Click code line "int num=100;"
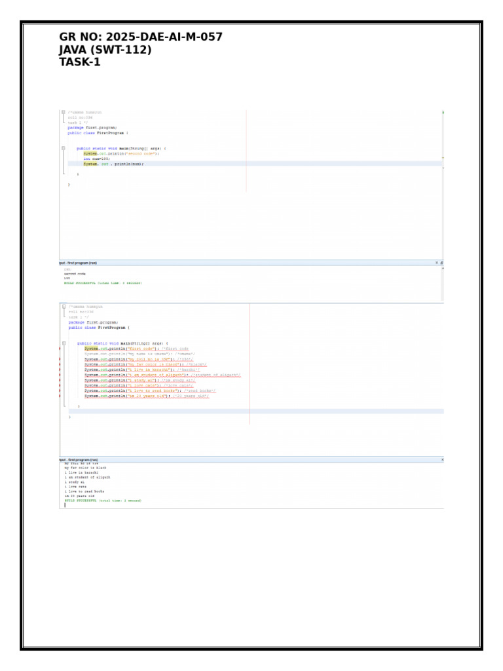 97,159
